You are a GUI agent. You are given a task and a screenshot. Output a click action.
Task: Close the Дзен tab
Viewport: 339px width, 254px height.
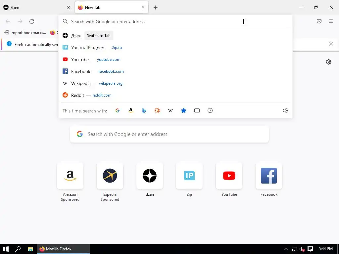click(x=69, y=7)
